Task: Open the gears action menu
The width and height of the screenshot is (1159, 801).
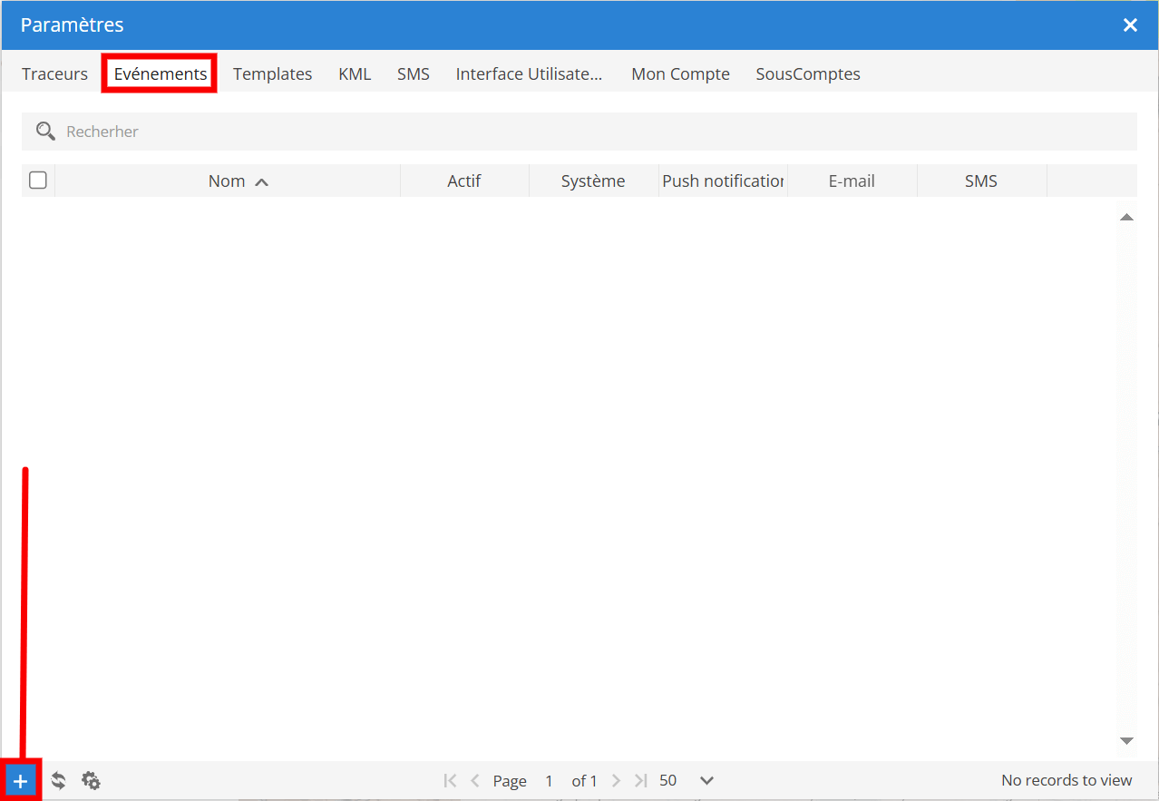Action: coord(91,780)
